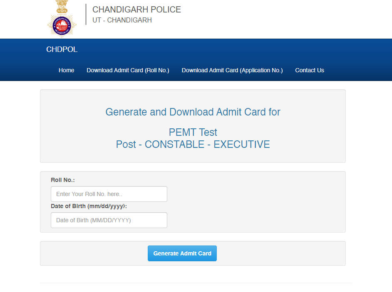Click 'Post - CONSTABLE - EXECUTIVE' heading
Screen dimensions: 392x292
(193, 144)
